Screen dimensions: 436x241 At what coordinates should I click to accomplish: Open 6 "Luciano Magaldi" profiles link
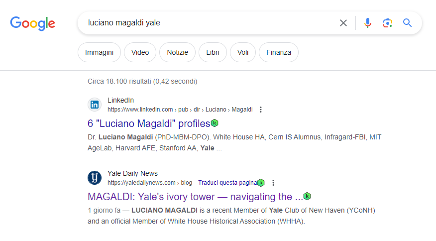149,123
